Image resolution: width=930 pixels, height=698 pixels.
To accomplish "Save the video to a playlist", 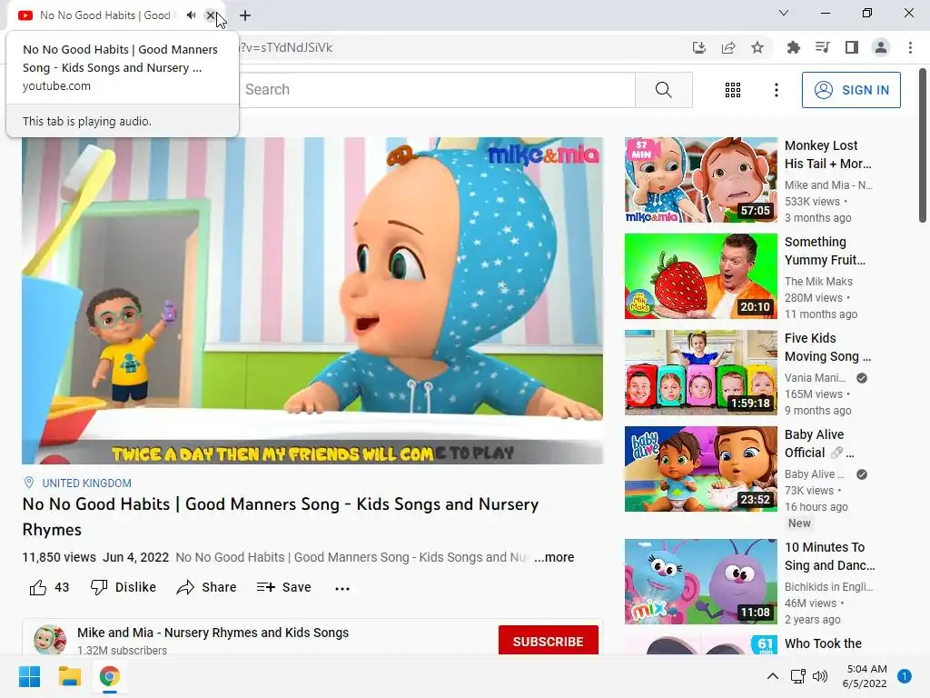I will tap(283, 587).
